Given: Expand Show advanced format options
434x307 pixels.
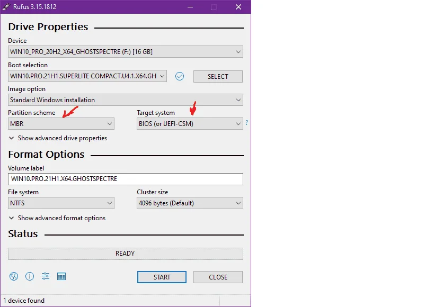Looking at the screenshot, I should click(57, 218).
